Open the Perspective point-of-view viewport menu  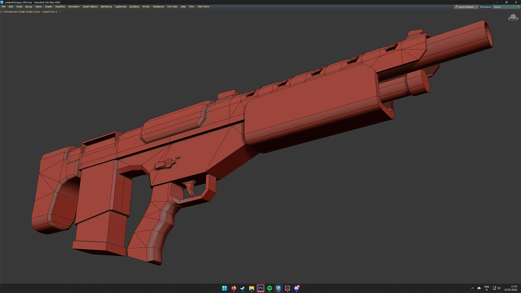pos(12,12)
